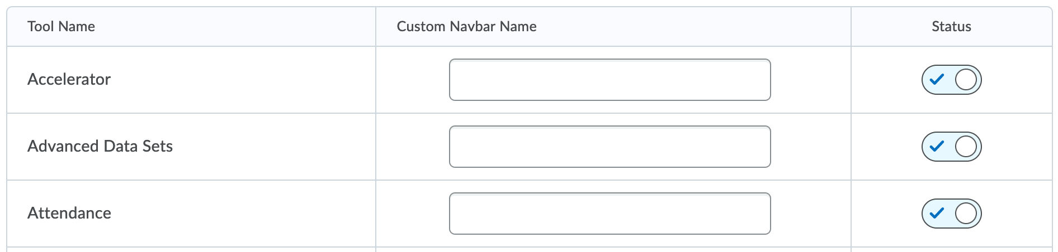Click the checkmark icon in Accelerator's toggle

pos(937,80)
